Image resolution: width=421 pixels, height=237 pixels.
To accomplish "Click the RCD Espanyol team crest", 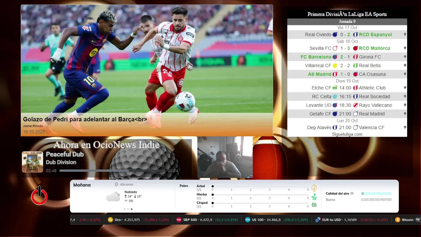I will pos(355,35).
